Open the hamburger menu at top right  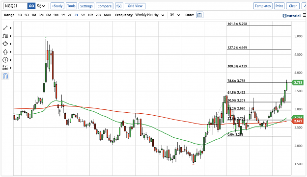point(305,15)
